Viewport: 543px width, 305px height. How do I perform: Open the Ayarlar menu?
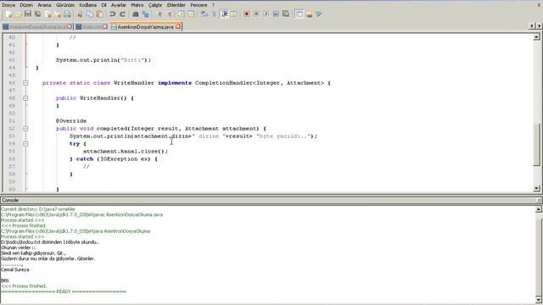pos(119,5)
